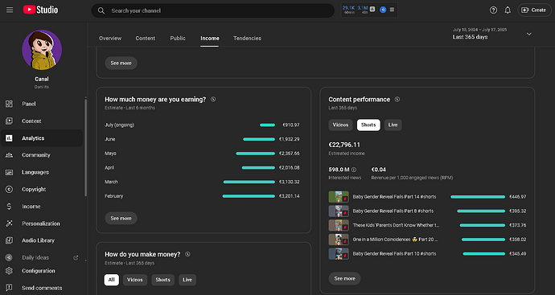This screenshot has height=295, width=555.
Task: Click the YouTube Studio logo
Action: tap(41, 10)
